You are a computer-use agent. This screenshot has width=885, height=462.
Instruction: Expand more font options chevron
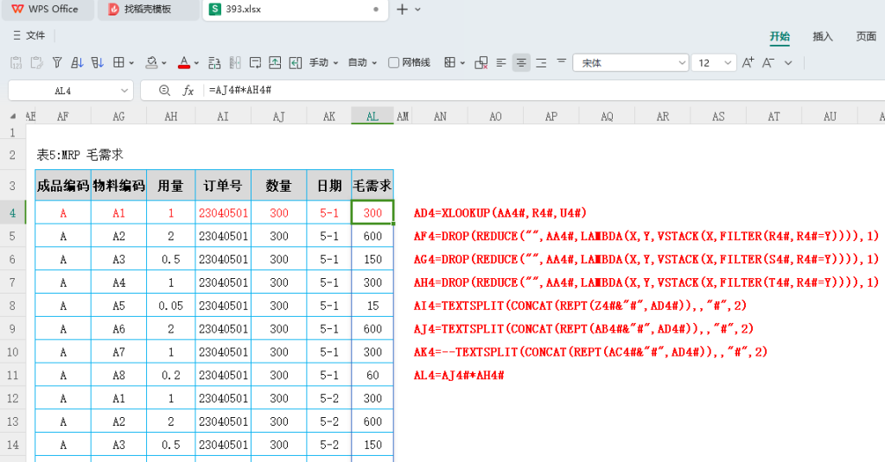click(x=788, y=63)
